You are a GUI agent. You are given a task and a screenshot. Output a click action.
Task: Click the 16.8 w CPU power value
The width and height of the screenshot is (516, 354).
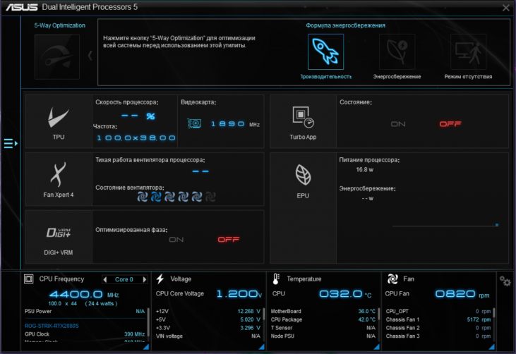click(x=365, y=170)
